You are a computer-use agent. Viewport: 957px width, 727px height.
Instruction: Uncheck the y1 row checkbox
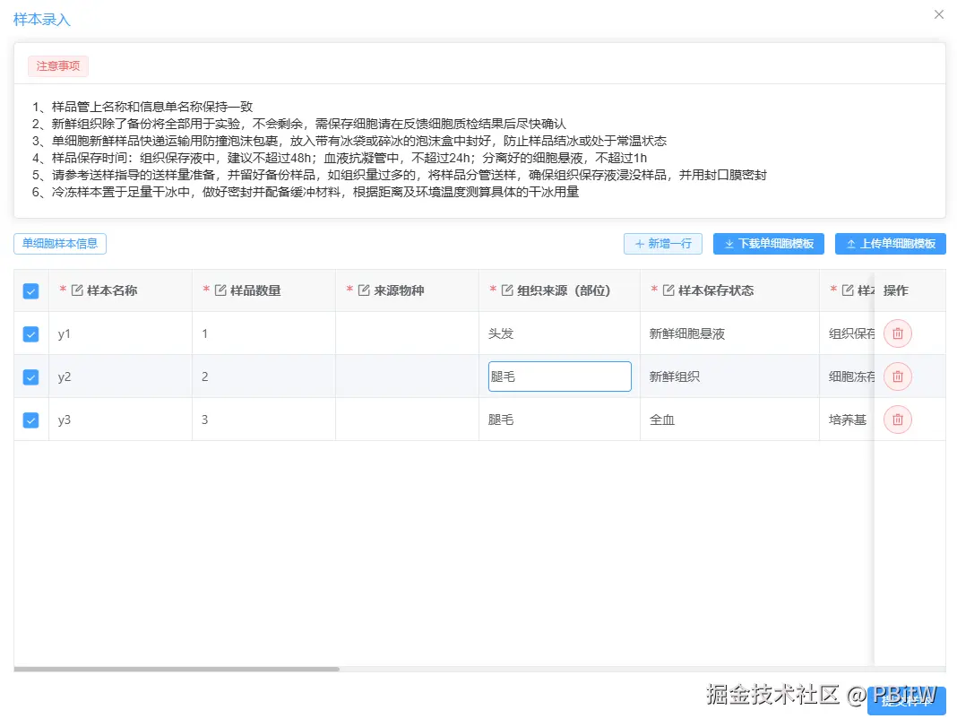pyautogui.click(x=30, y=333)
